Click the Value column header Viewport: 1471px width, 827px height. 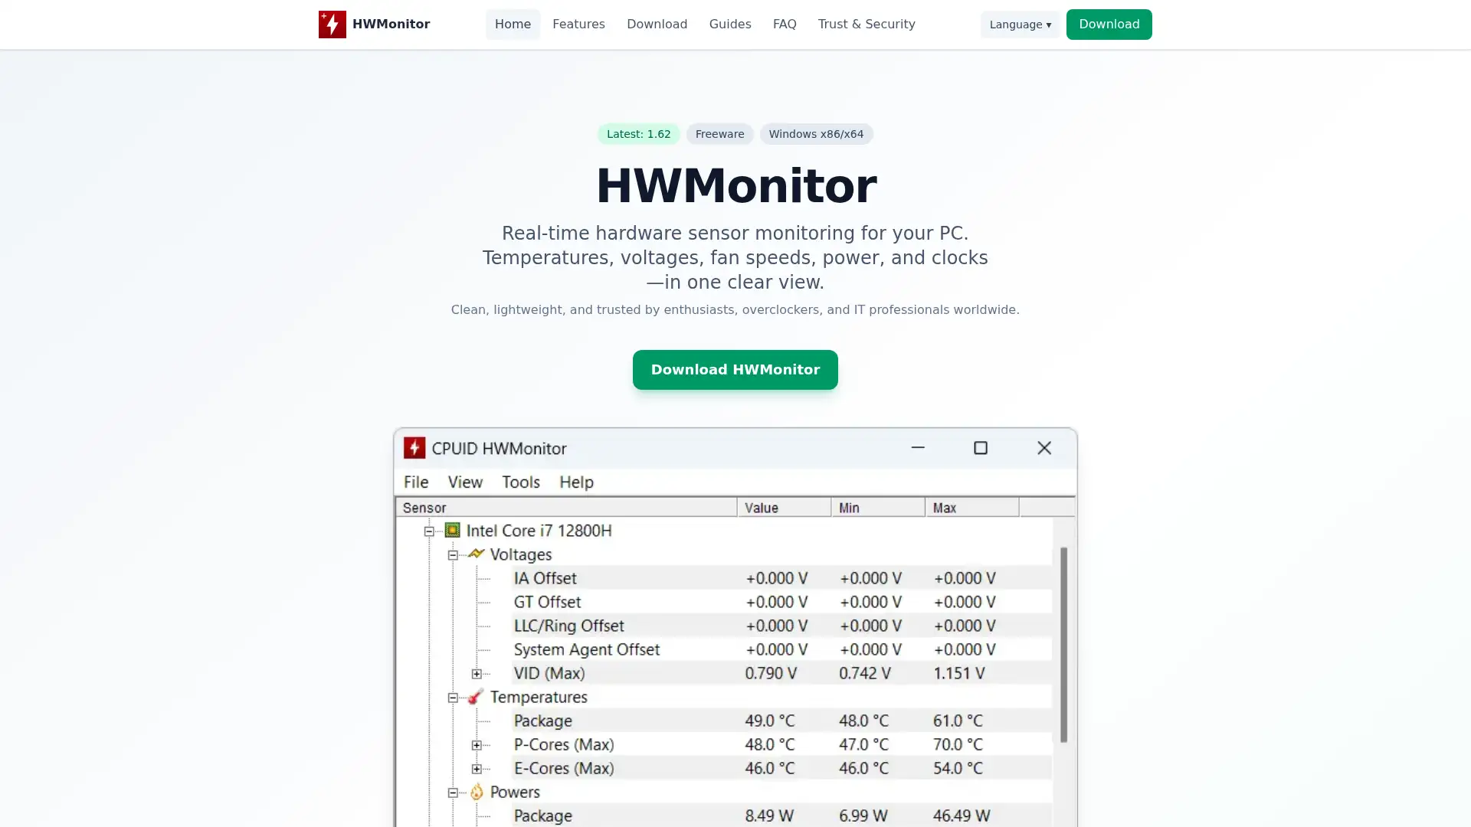click(784, 508)
